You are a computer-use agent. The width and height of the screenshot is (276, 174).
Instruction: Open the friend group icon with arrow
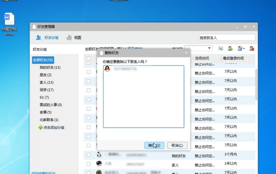[x=241, y=49]
